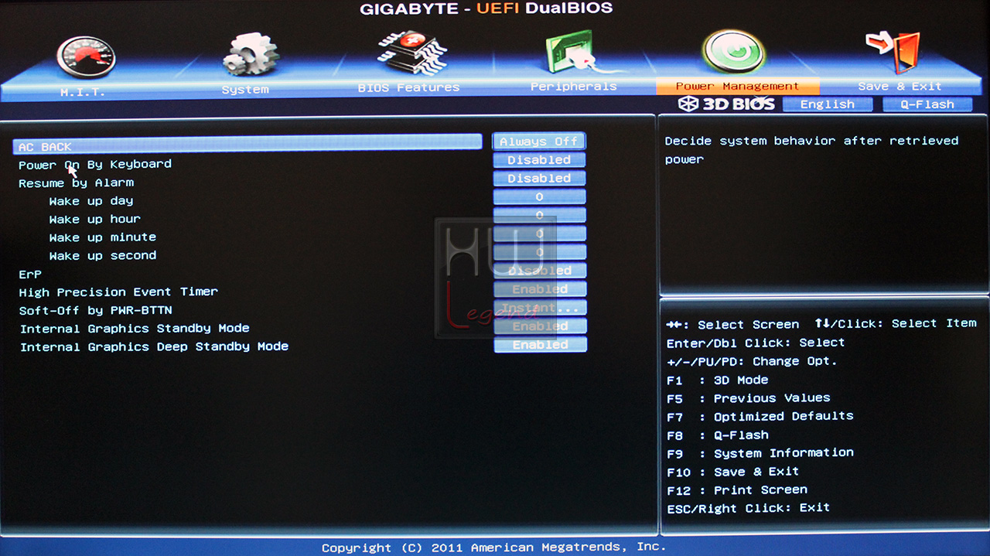Open the ErP Disabled option

point(539,271)
